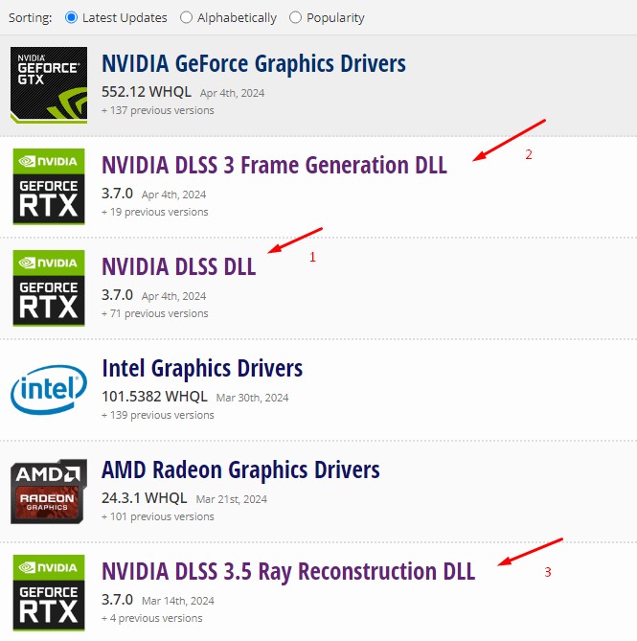Click the 'Mar 14th, 2024' date
Viewport: 637px width, 641px height.
click(178, 601)
